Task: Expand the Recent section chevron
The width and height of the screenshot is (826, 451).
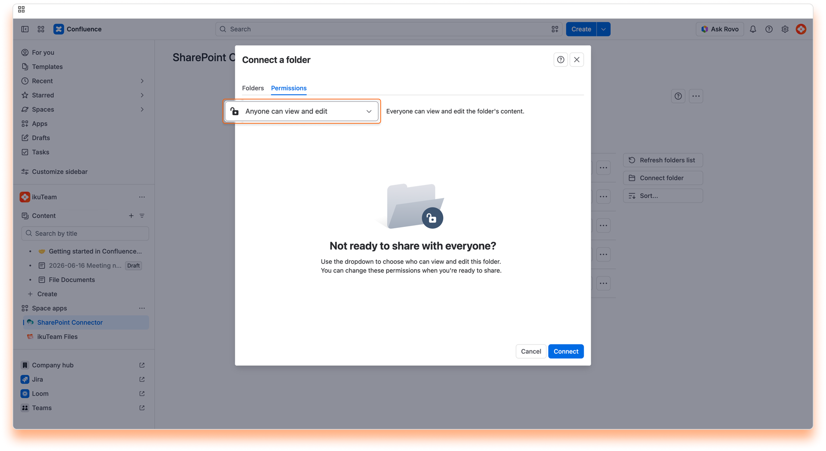Action: tap(142, 81)
